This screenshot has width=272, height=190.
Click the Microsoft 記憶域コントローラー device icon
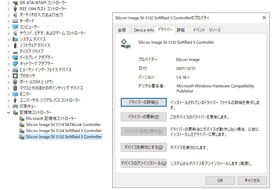click(x=22, y=119)
